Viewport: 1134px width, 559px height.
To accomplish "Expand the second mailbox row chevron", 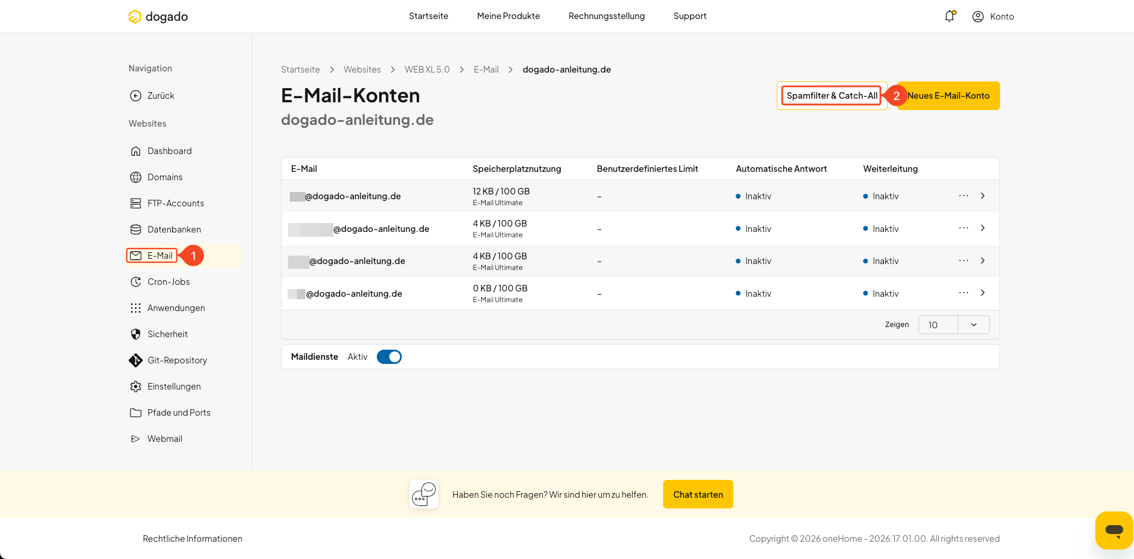I will click(983, 228).
